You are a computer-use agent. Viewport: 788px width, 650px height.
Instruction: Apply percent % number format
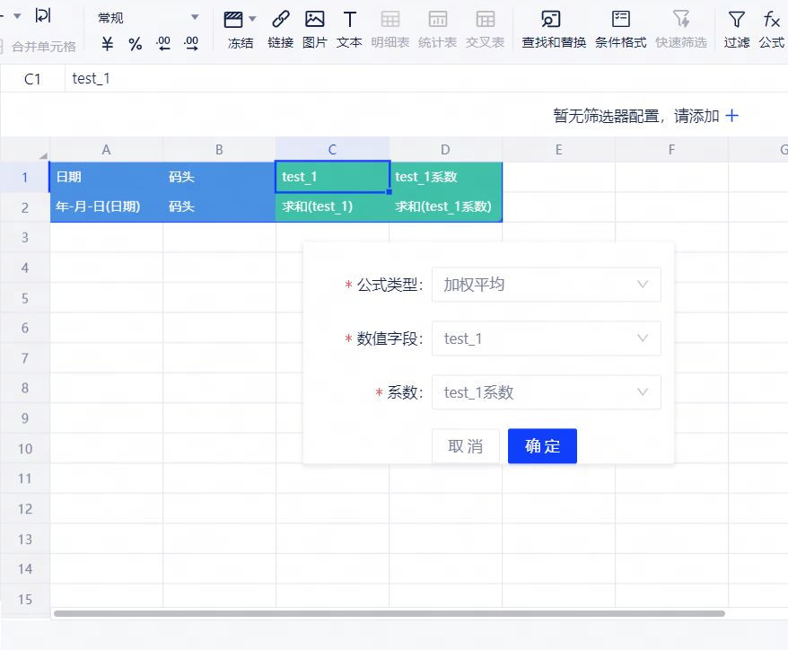[136, 44]
